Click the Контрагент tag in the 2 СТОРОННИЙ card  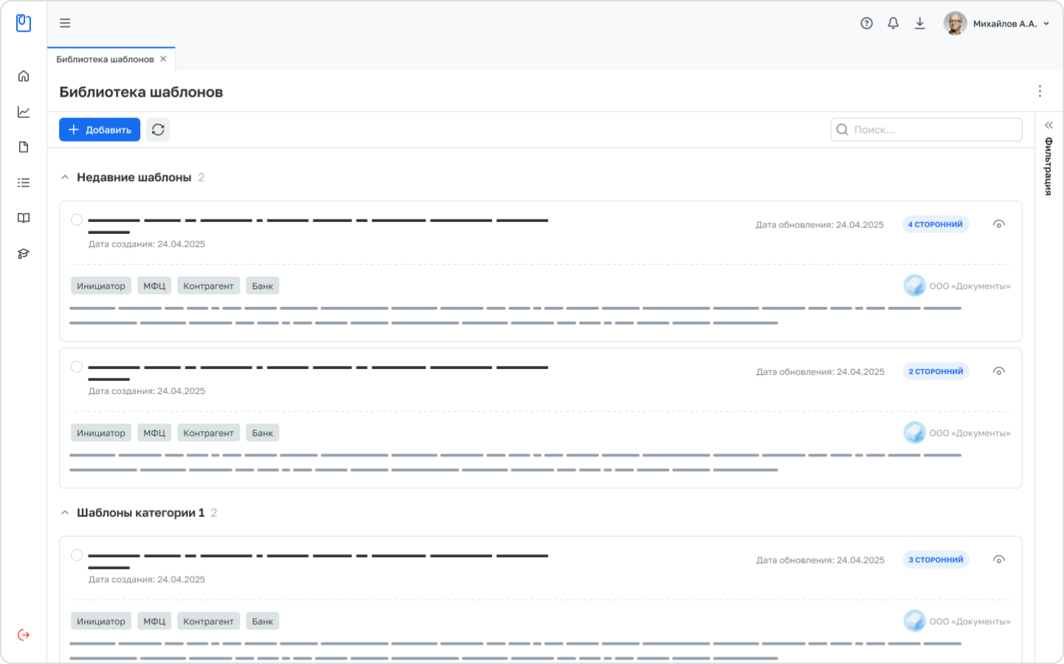pyautogui.click(x=208, y=432)
